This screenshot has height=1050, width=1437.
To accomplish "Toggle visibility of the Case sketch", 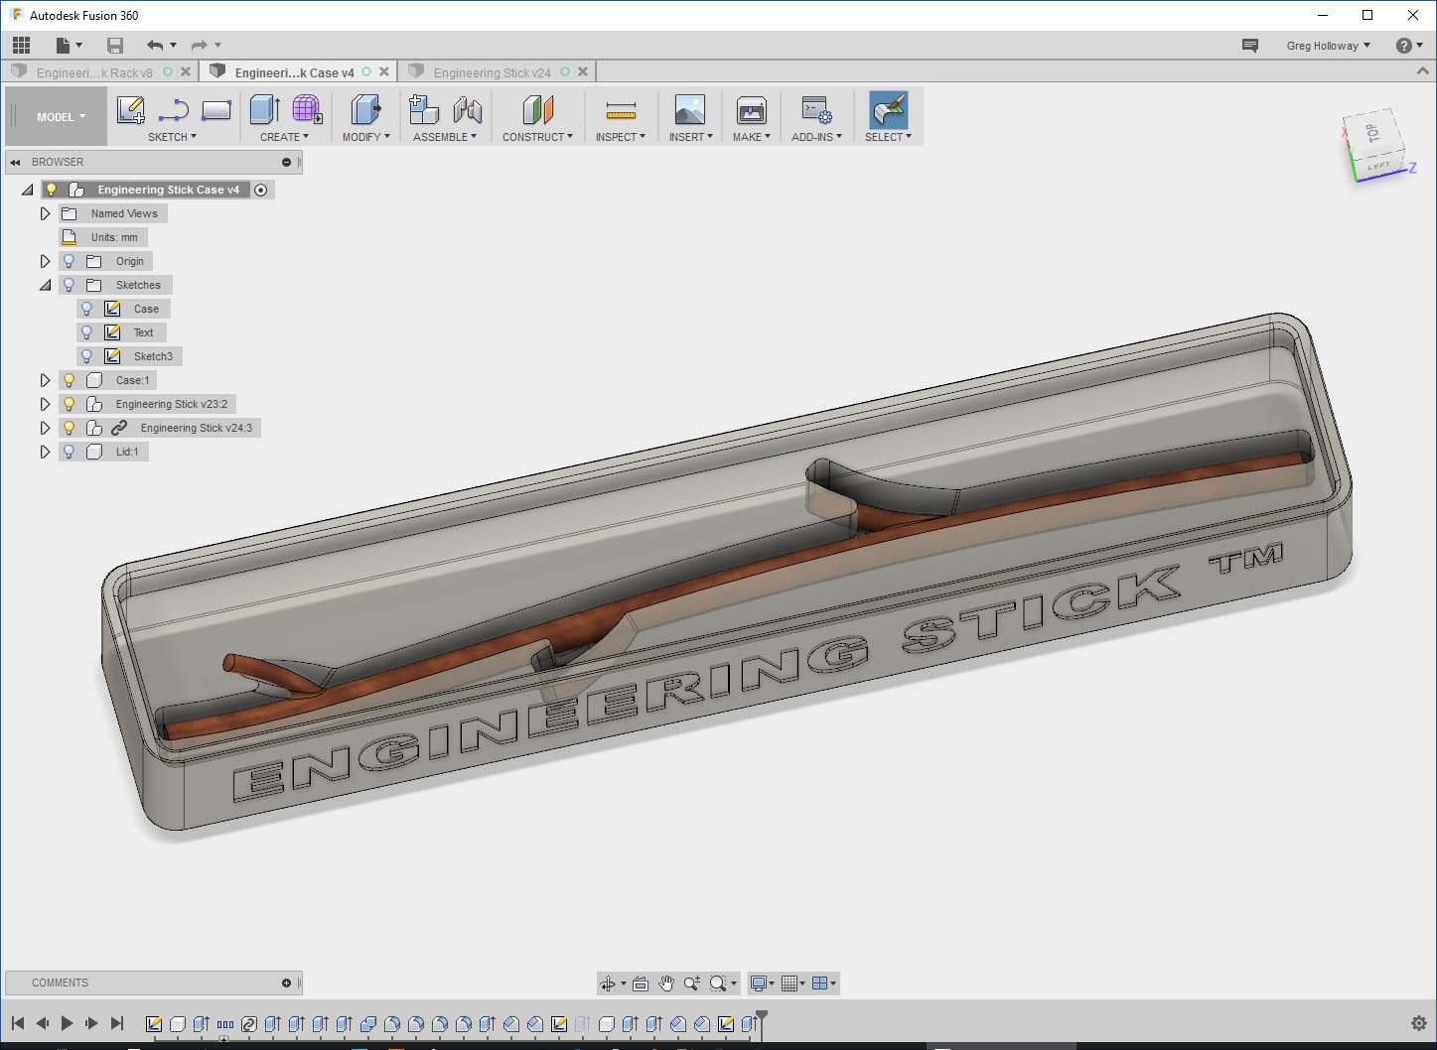I will coord(88,308).
